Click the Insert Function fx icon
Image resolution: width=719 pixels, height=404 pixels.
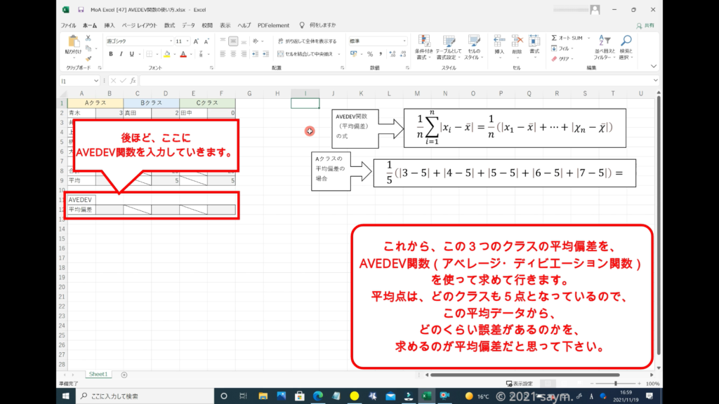tap(133, 81)
